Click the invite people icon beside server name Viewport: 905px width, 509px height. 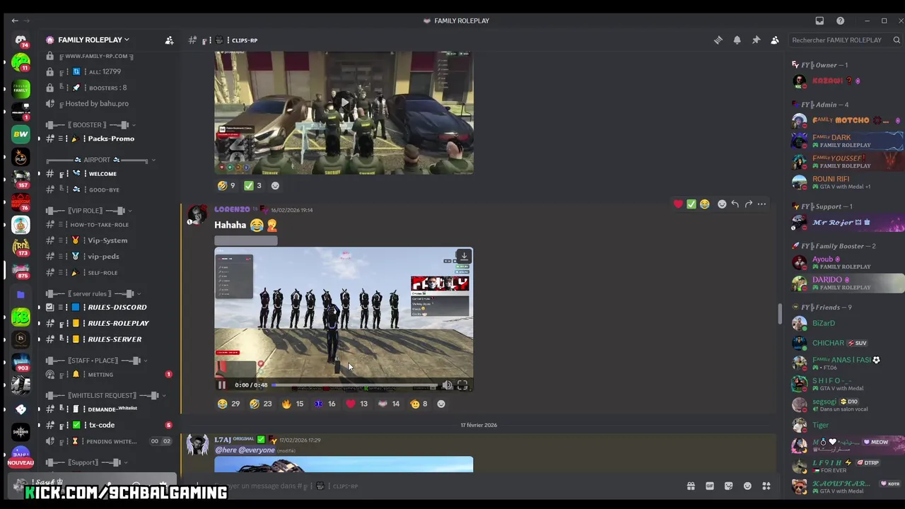click(169, 40)
